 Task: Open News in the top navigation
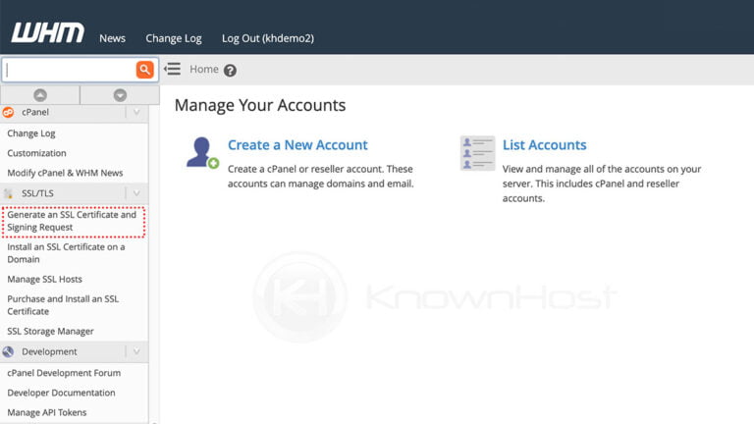click(x=112, y=38)
